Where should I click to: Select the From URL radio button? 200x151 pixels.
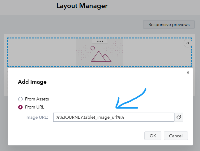[20, 107]
